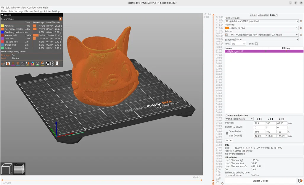Image resolution: width=304 pixels, height=185 pixels.
Task: Open World coordinates dropdown
Action: point(239,119)
